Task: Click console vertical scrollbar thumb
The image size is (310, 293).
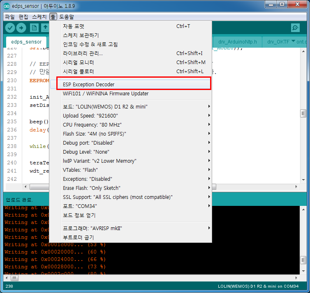Action: [303, 260]
